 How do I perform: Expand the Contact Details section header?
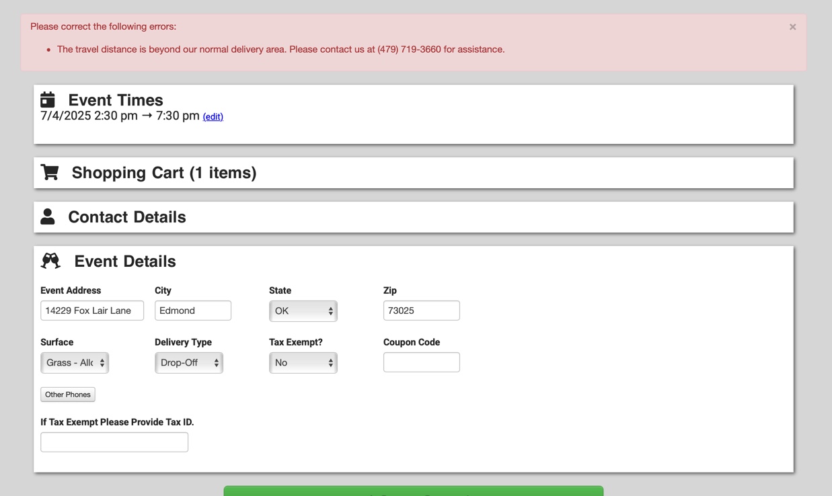pos(127,217)
